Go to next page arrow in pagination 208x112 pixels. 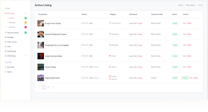53,87
